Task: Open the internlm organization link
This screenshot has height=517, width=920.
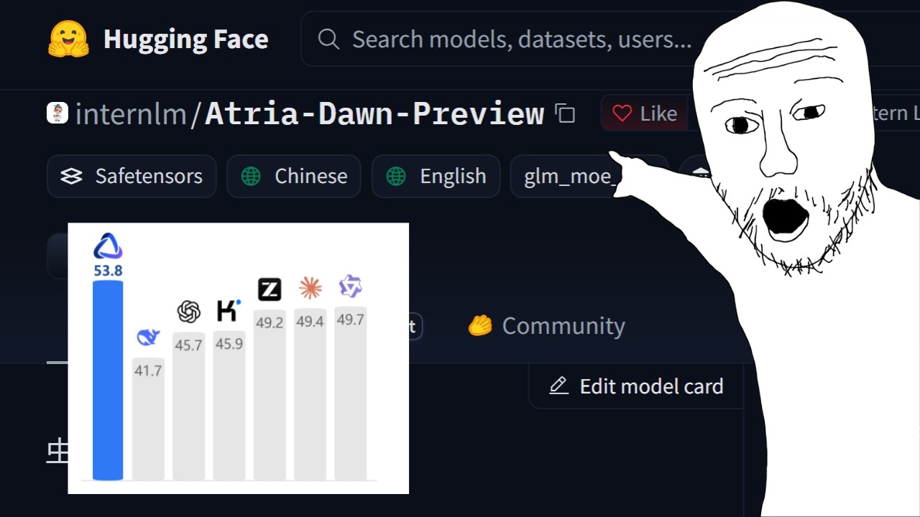Action: click(130, 113)
